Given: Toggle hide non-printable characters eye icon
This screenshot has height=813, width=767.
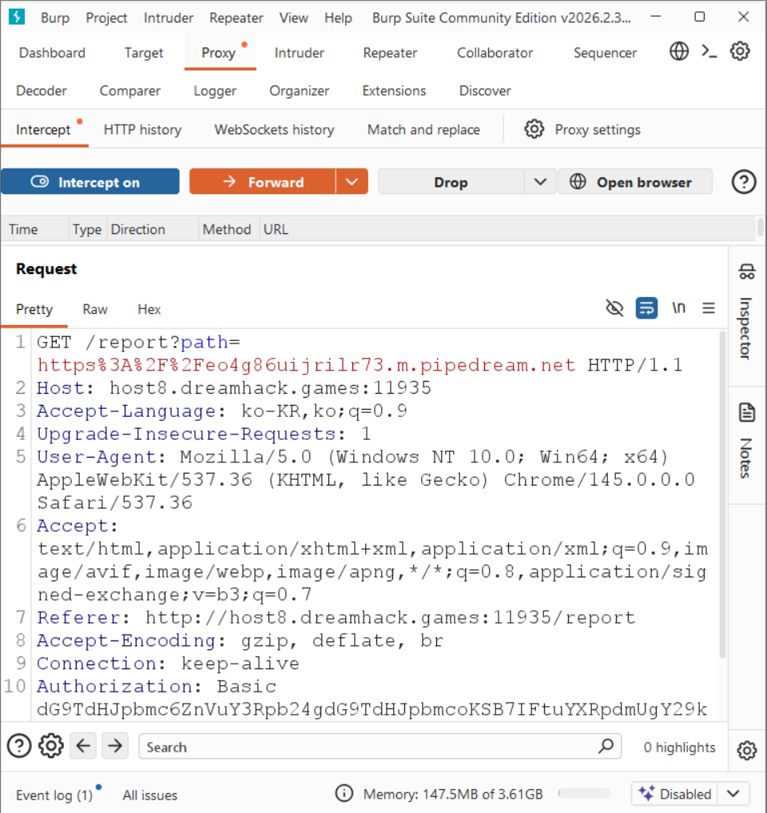Looking at the screenshot, I should 614,308.
